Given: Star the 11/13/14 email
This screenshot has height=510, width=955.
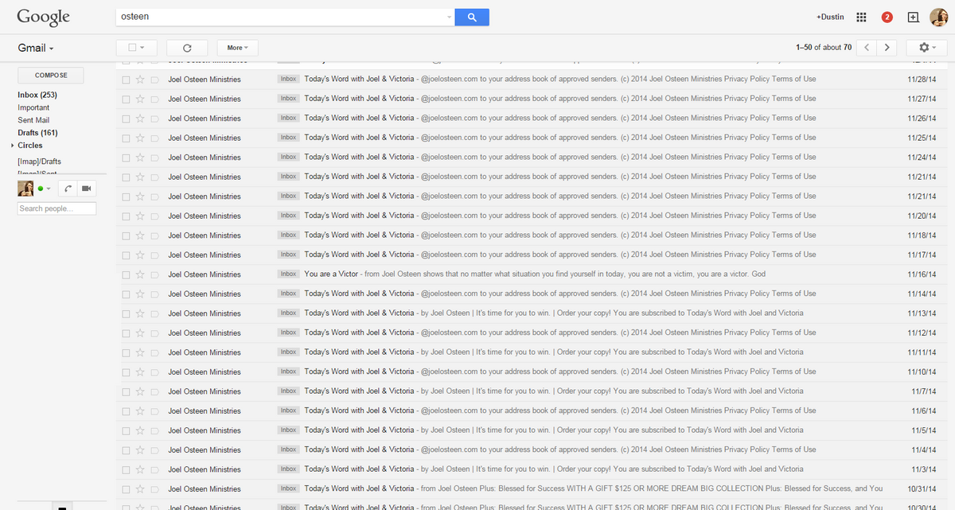Looking at the screenshot, I should coord(140,313).
